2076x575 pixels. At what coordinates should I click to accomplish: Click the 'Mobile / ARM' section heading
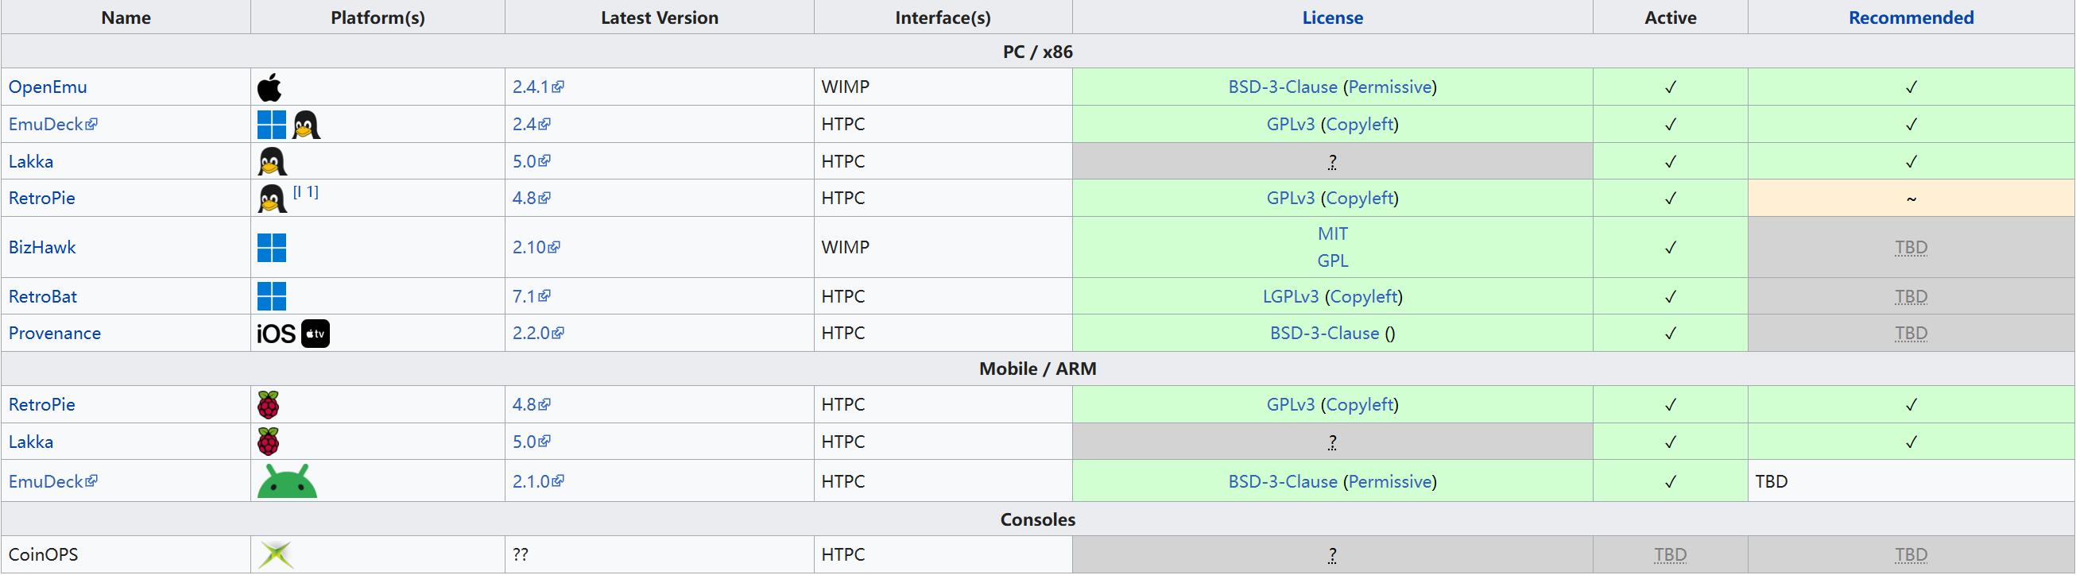1037,369
